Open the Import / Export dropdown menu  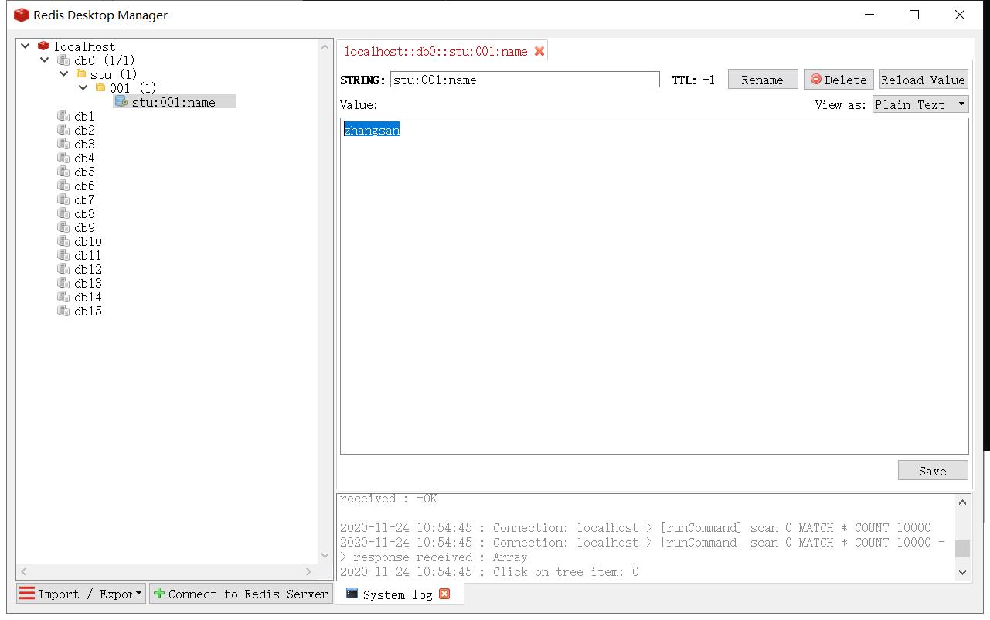coord(81,594)
